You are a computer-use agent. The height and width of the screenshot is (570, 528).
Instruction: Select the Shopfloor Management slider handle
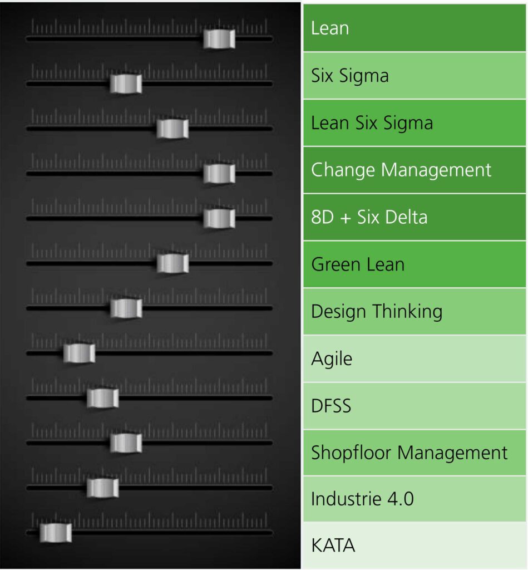126,443
